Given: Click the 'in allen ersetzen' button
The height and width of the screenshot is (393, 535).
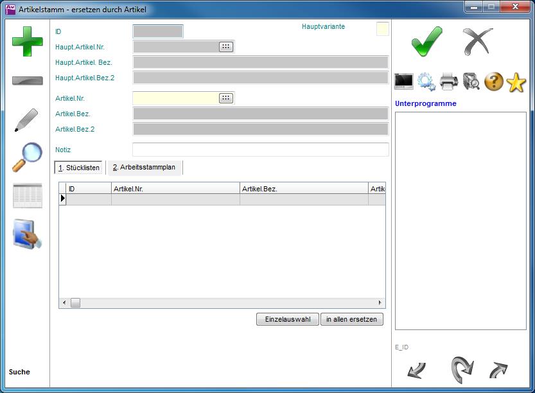Looking at the screenshot, I should pos(351,319).
